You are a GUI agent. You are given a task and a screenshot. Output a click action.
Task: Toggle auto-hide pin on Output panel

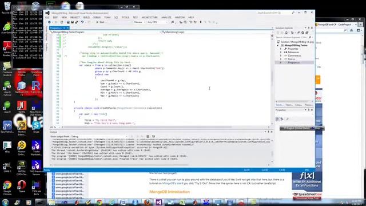coord(268,132)
